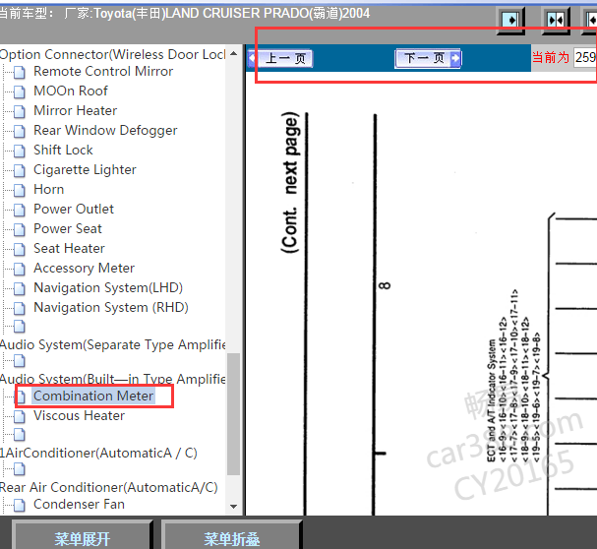Open Cigarette Lighter diagram
This screenshot has width=597, height=549.
[x=85, y=170]
